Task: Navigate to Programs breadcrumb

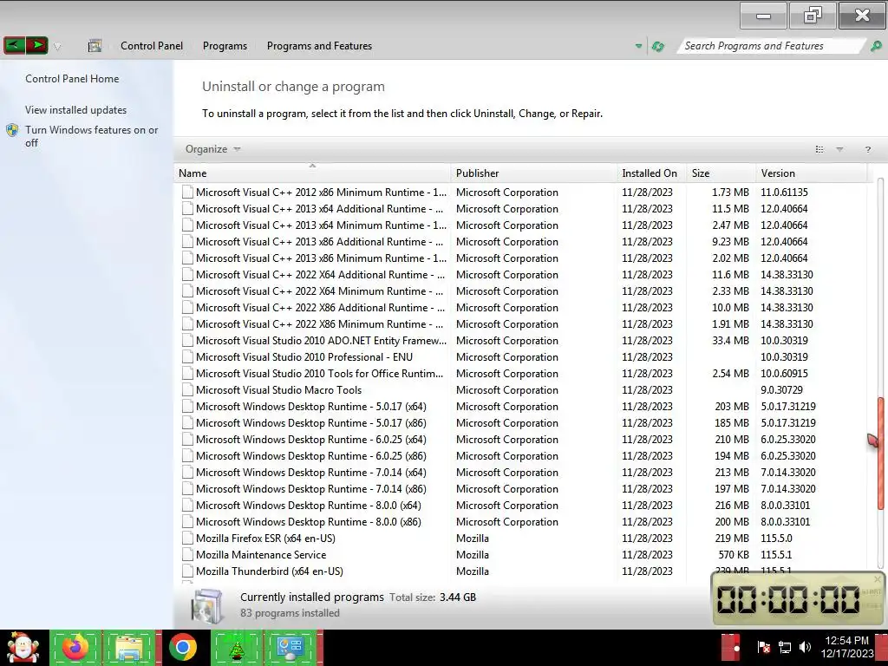Action: (225, 46)
